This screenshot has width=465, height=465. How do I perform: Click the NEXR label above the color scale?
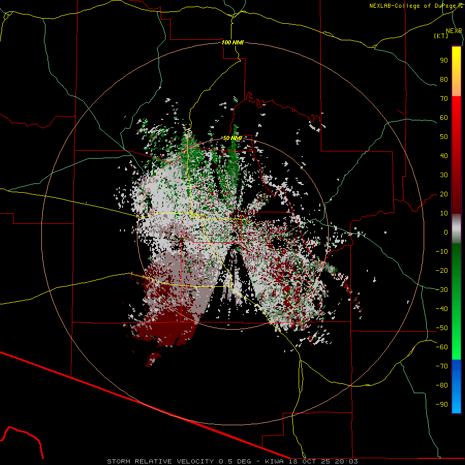[454, 31]
